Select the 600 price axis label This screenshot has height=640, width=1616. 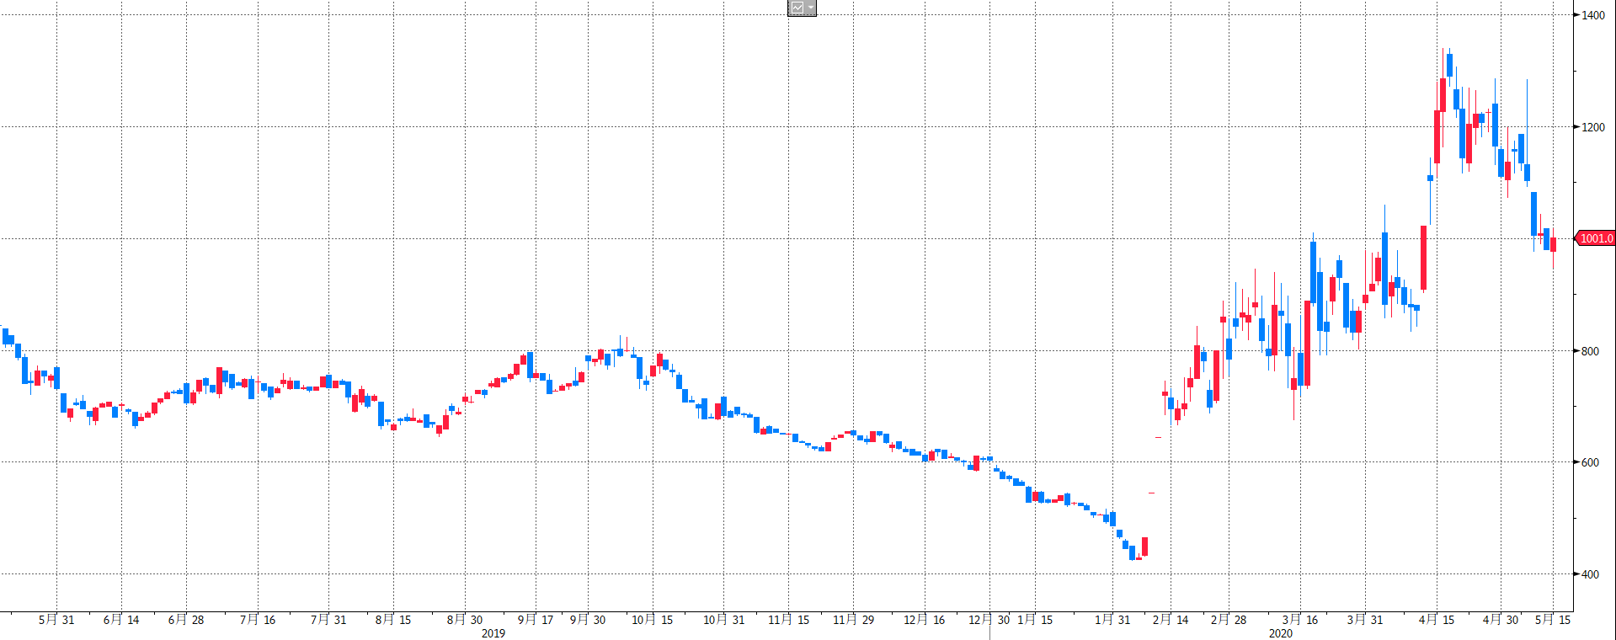(x=1590, y=462)
